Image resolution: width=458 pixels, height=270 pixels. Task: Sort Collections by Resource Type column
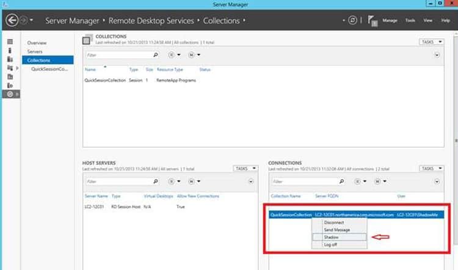coord(170,70)
